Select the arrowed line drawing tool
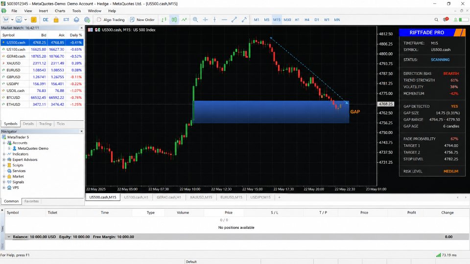 [x=244, y=20]
